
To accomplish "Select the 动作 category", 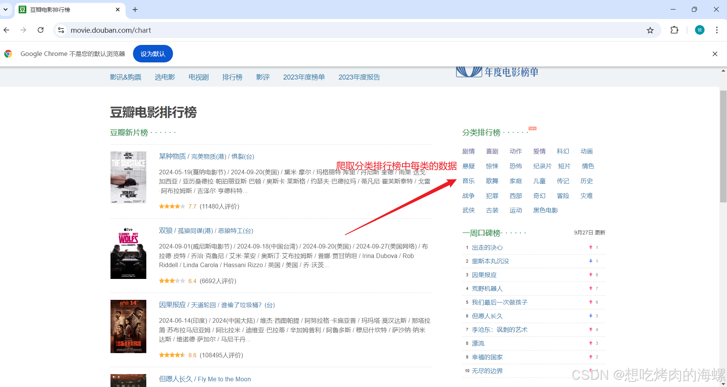I will pos(516,151).
